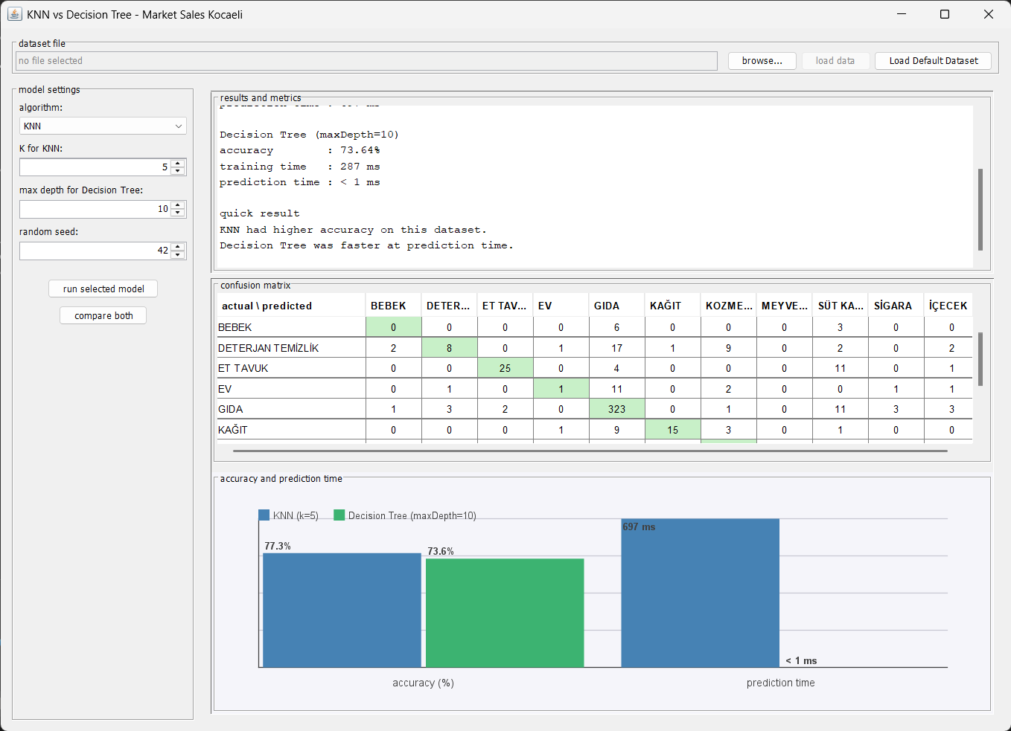
Task: Click 'KNN had higher accuracy' result line
Action: point(353,230)
